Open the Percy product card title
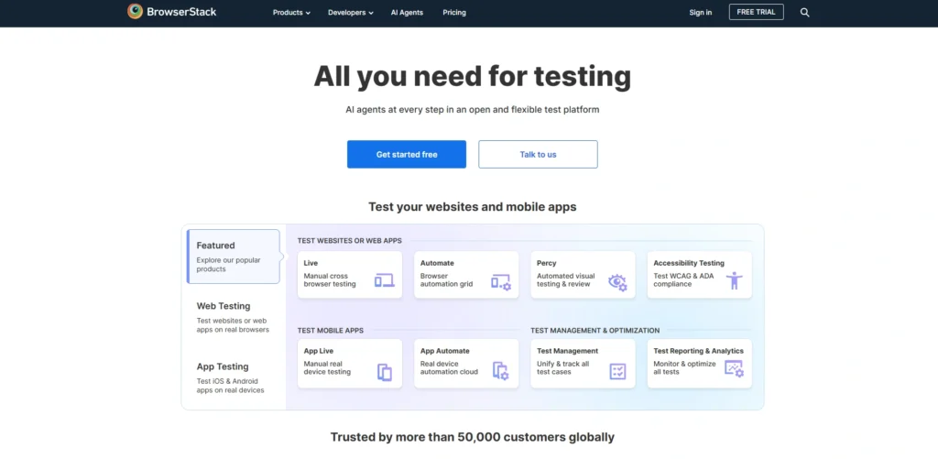This screenshot has width=938, height=459. coord(546,263)
